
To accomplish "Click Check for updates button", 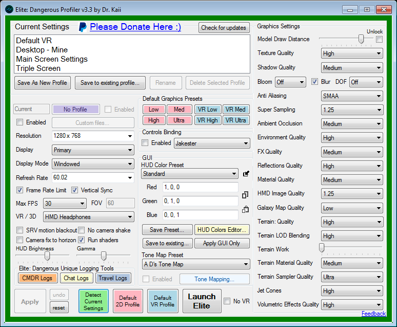I will pos(224,28).
